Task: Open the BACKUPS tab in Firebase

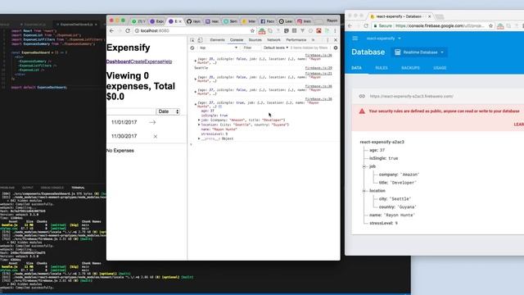Action: point(410,68)
